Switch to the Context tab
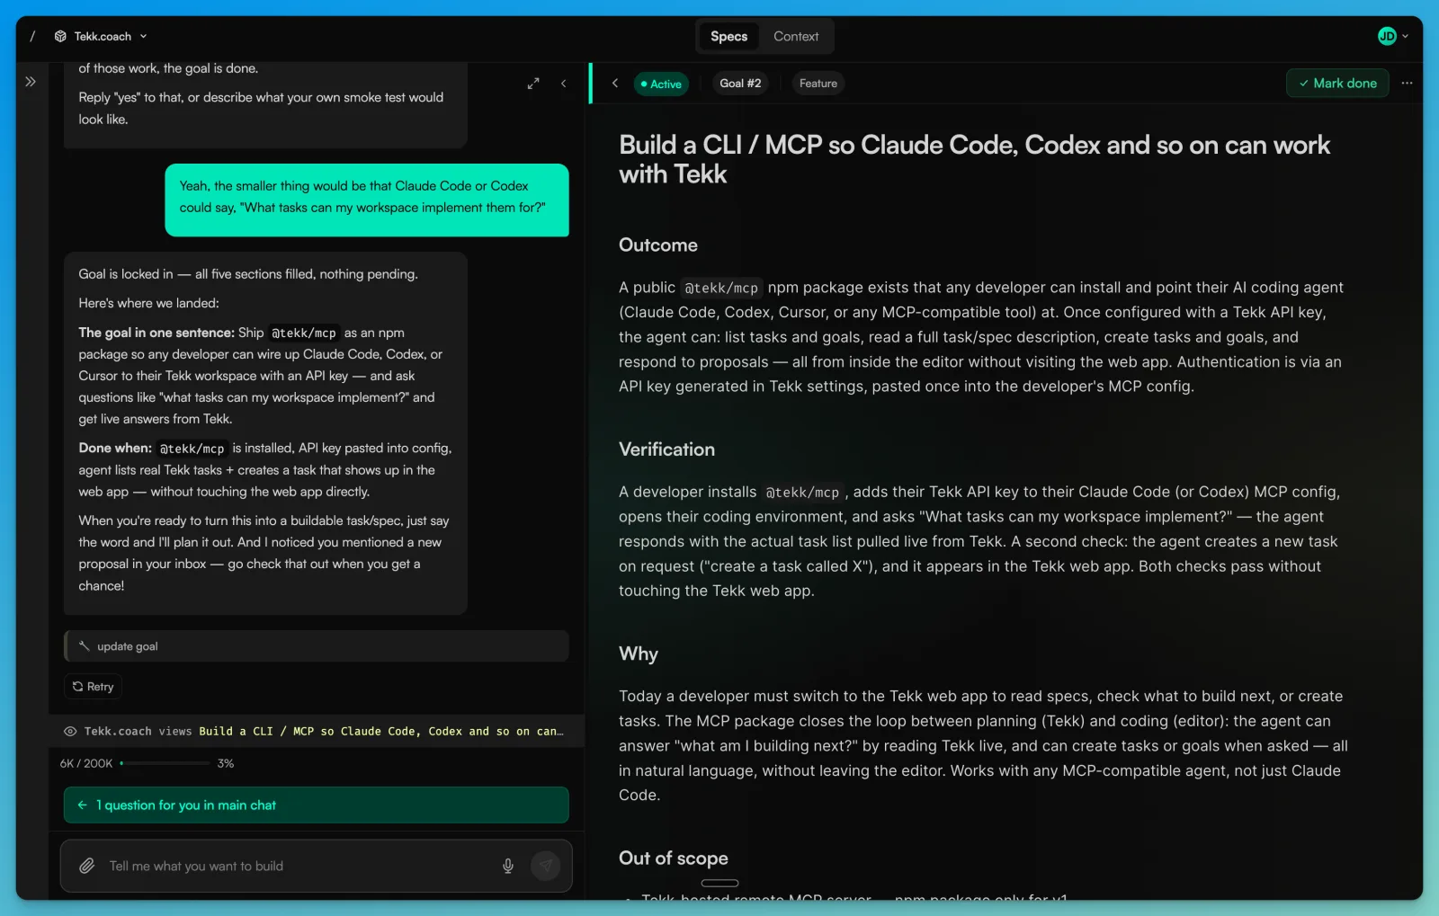This screenshot has height=916, width=1439. (x=796, y=37)
